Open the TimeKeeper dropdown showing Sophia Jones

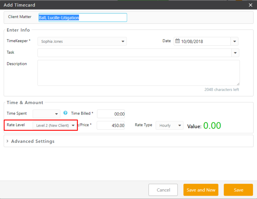point(82,42)
